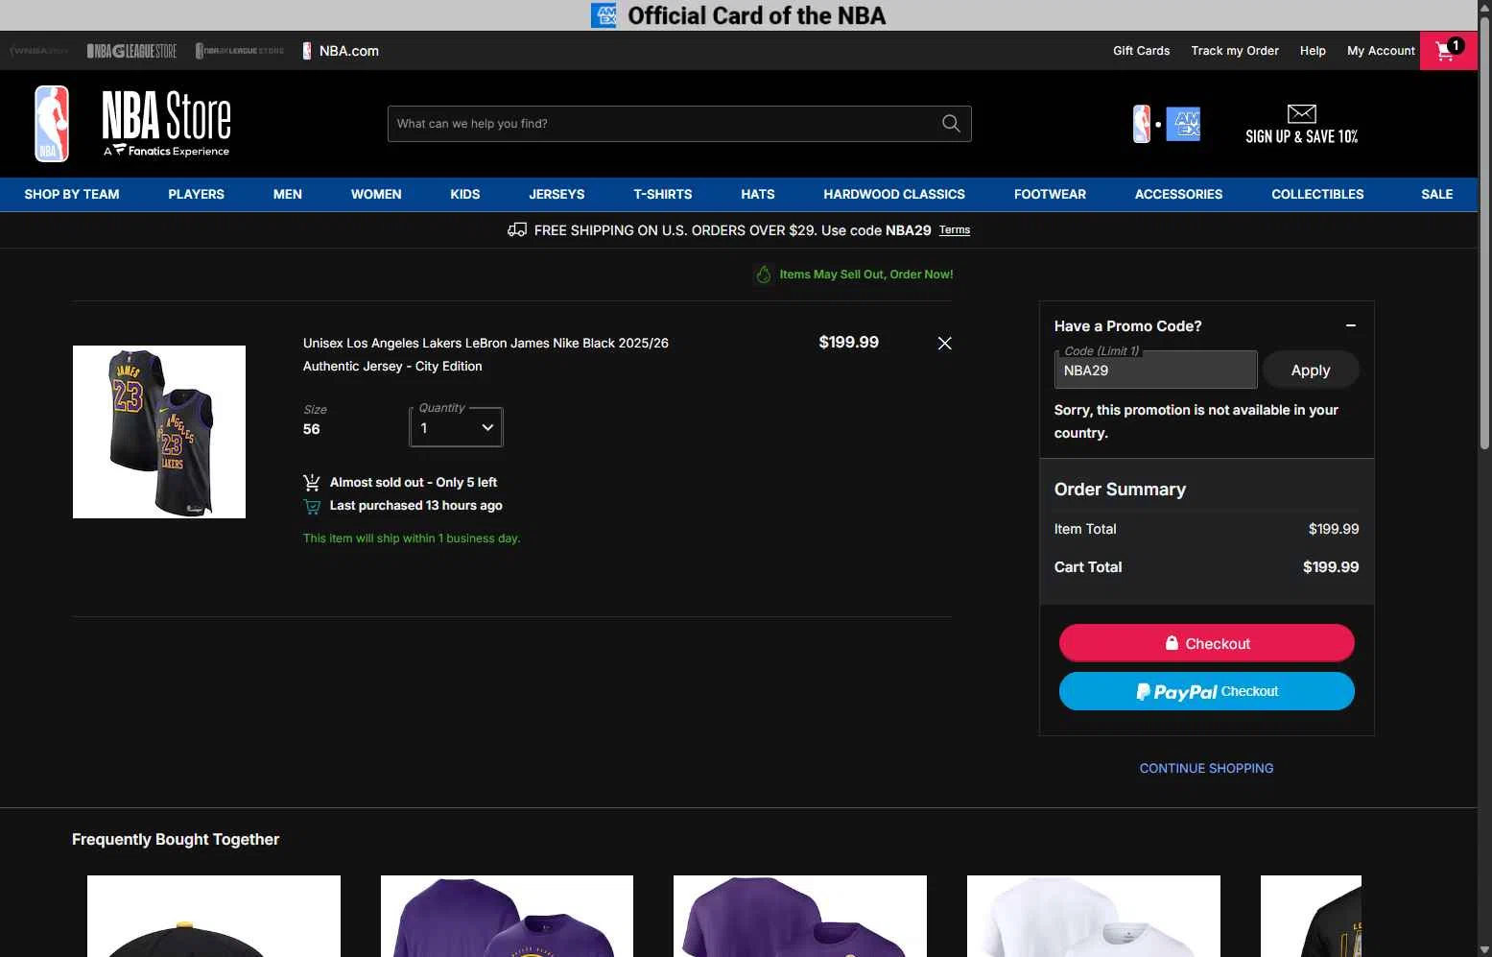Open the Sale menu

click(x=1436, y=194)
